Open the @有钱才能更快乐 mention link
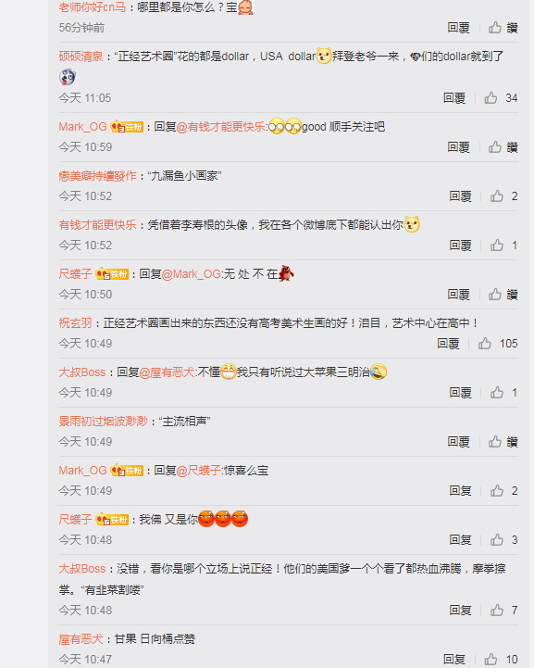This screenshot has width=534, height=668. tap(220, 127)
